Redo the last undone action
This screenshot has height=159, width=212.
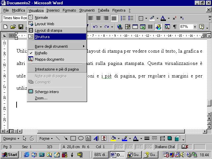(x=107, y=27)
